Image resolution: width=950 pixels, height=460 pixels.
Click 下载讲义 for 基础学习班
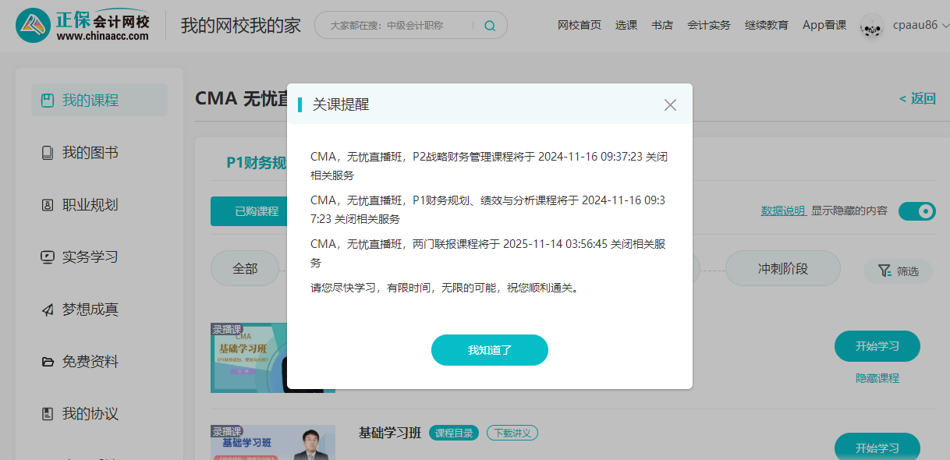coord(512,433)
